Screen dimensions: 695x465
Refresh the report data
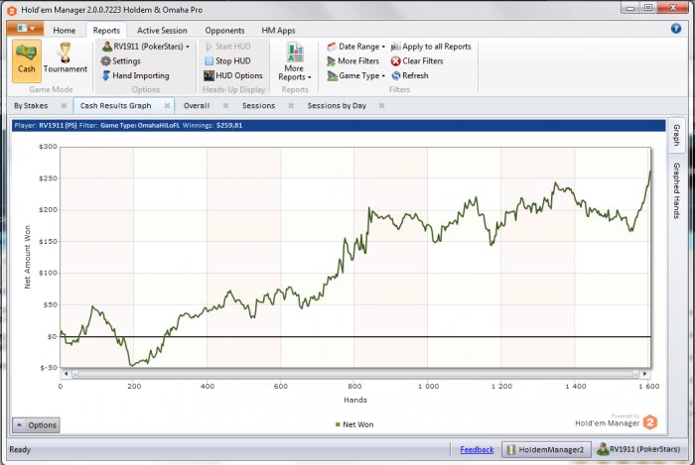(396, 75)
